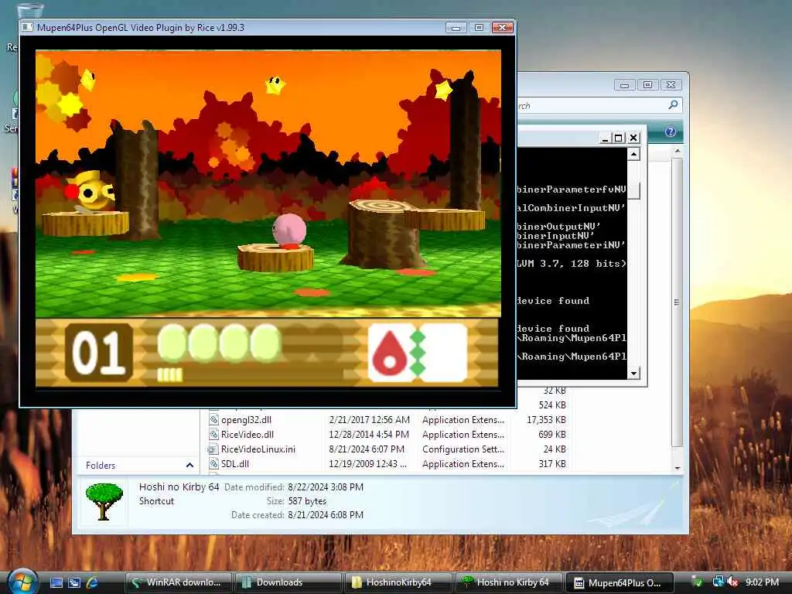Viewport: 792px width, 594px height.
Task: Click the Recycle Bin desktop icon
Action: tap(29, 11)
